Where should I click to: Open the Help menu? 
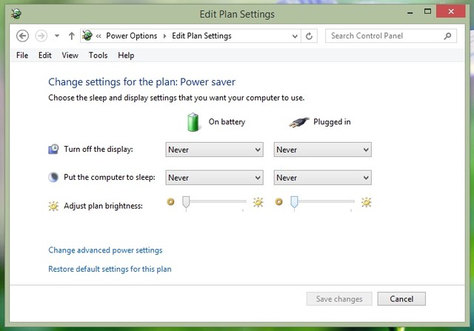[x=126, y=56]
